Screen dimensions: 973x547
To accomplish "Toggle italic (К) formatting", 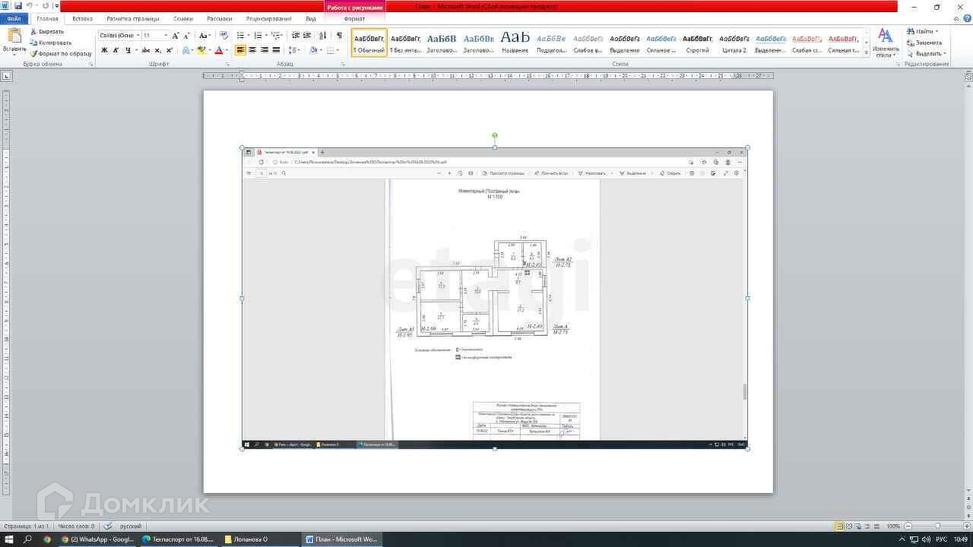I will pos(116,50).
